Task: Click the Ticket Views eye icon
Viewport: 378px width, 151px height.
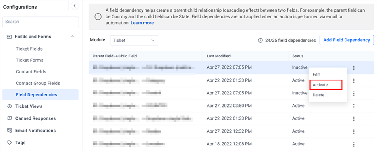Action: point(10,106)
